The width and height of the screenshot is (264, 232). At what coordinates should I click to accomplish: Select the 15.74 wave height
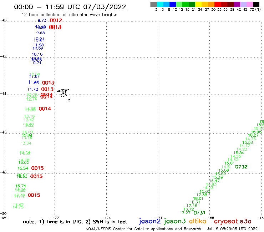(21, 186)
